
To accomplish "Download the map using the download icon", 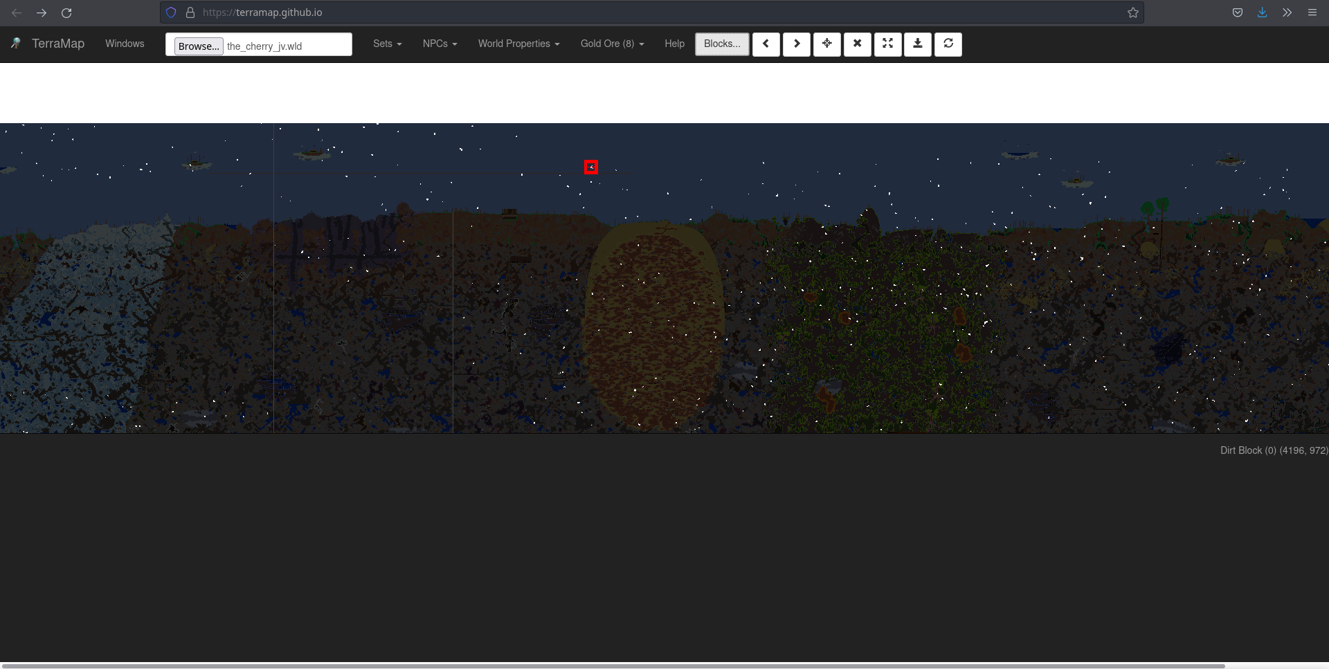I will tap(918, 44).
